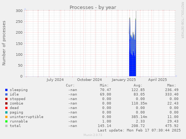Click the 'sleeping' legend label
186x139 pixels.
tap(19, 90)
